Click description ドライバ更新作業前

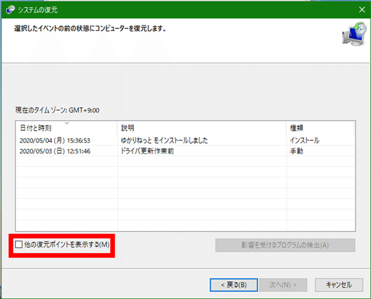click(147, 151)
